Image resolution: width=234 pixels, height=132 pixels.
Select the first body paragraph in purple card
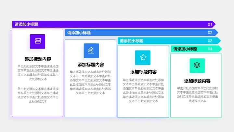point(38,72)
